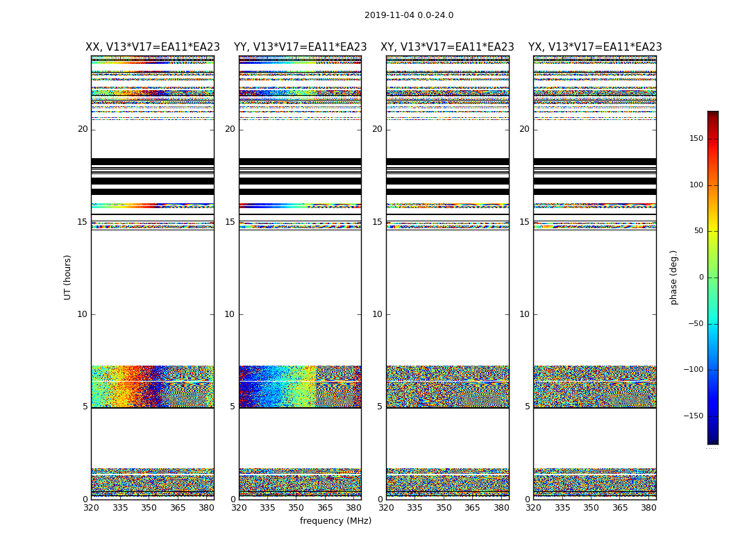Select the YY panel title label
Screen dimensions: 729x555
(x=301, y=47)
